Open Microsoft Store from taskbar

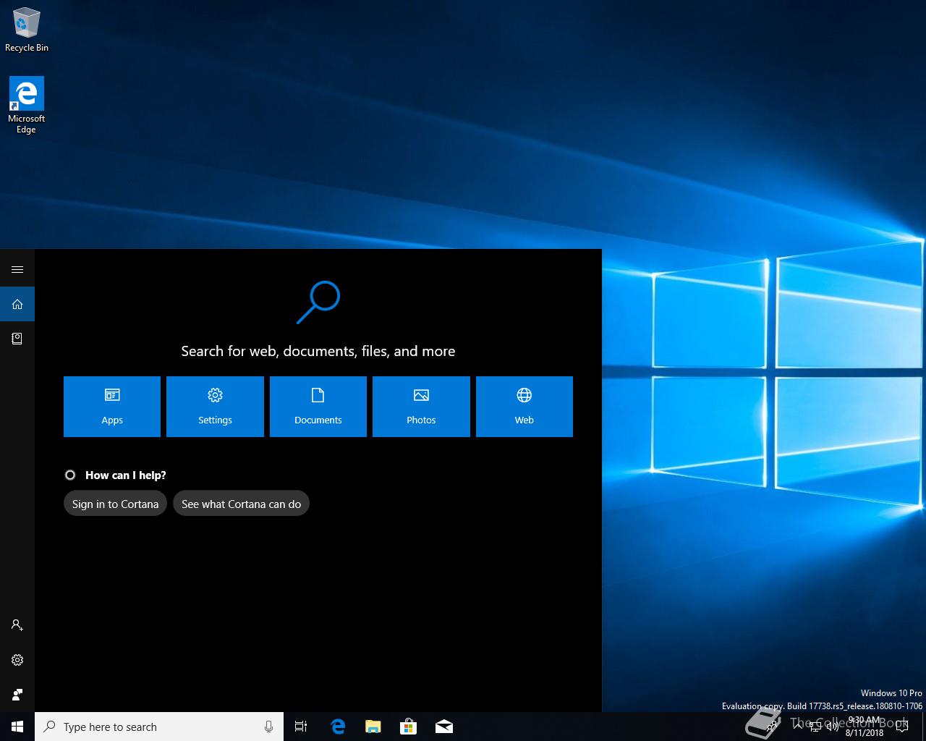[408, 727]
